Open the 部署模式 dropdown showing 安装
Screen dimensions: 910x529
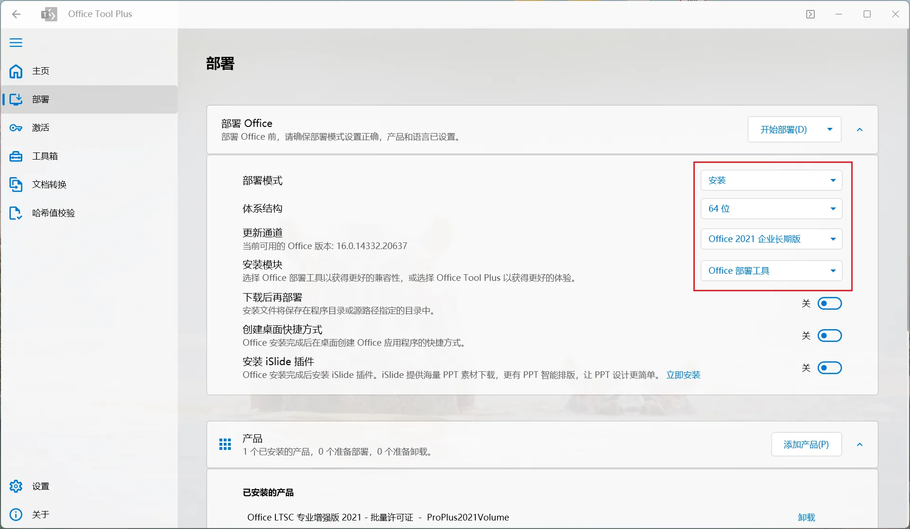771,180
